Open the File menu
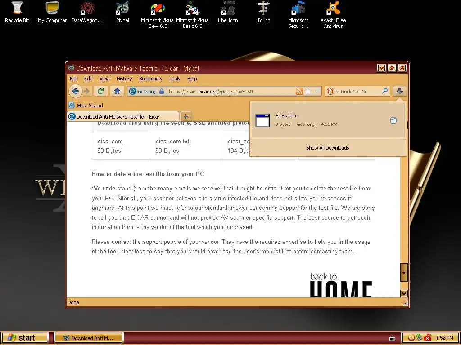Screen dimensions: 461x345 coord(73,79)
